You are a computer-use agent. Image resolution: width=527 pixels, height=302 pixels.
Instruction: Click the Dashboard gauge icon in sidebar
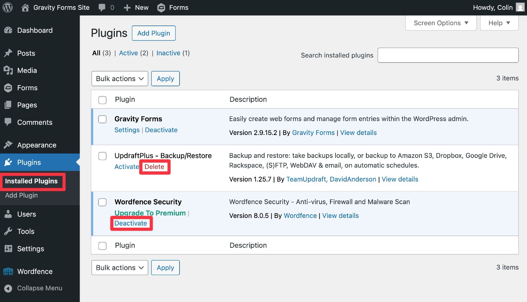8,30
